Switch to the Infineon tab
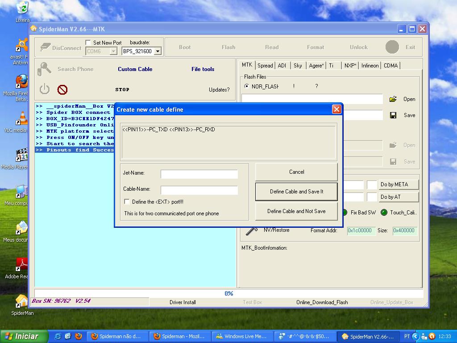 [370, 66]
